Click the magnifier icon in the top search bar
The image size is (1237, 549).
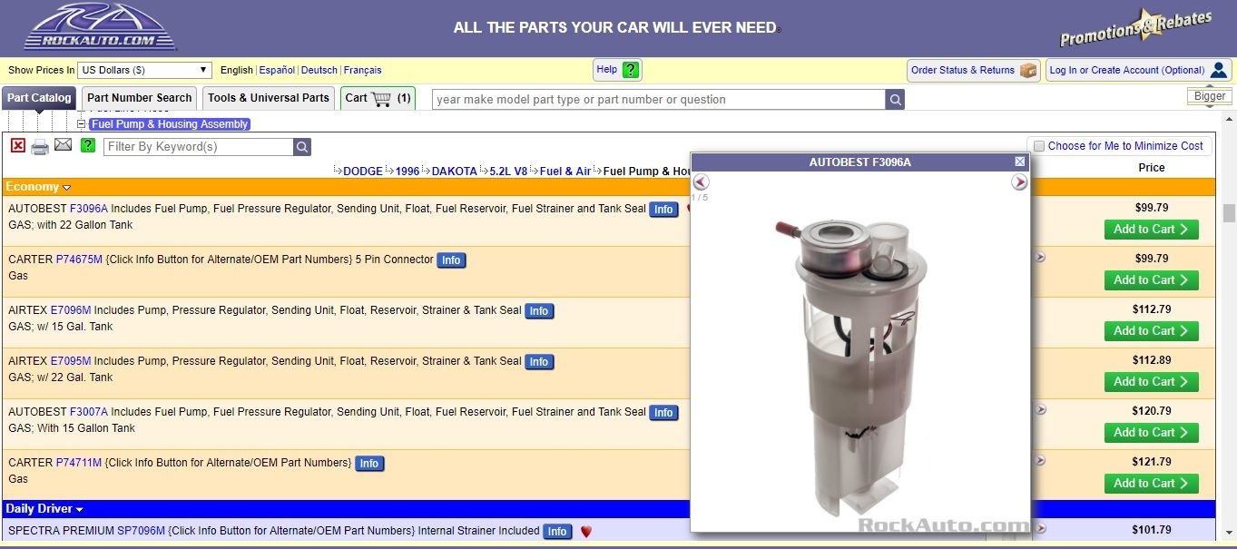pyautogui.click(x=895, y=100)
